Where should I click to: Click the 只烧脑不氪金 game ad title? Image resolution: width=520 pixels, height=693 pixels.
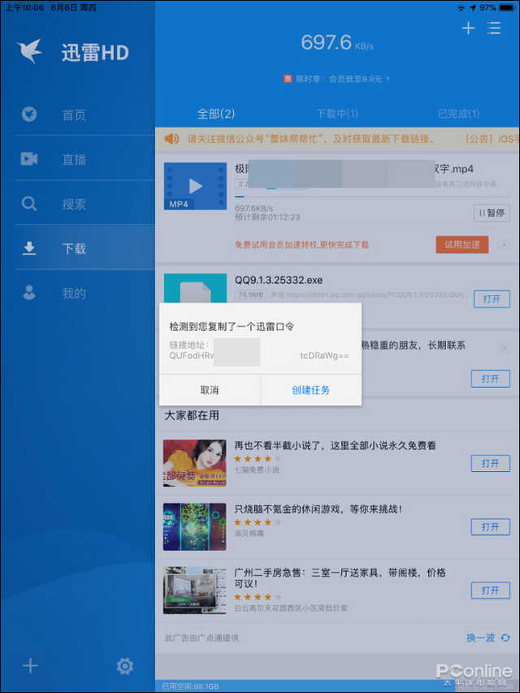pyautogui.click(x=318, y=509)
